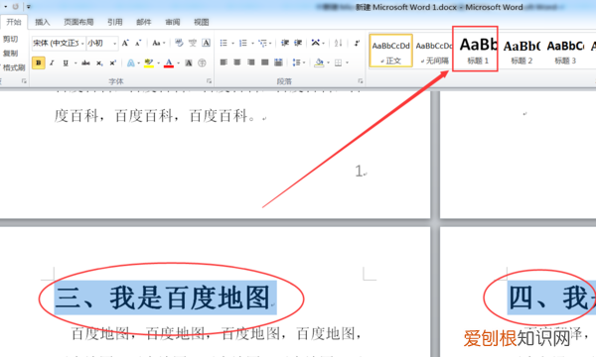Screen dimensions: 596x357
Task: Click the bulleted list icon
Action: point(223,43)
